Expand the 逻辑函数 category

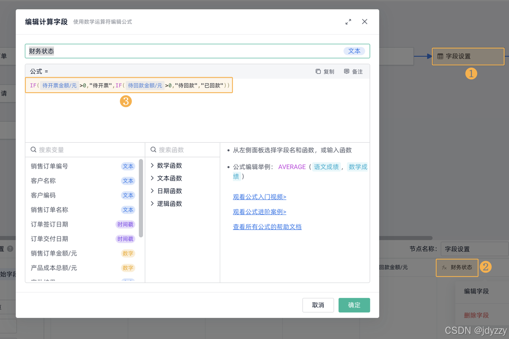point(166,203)
